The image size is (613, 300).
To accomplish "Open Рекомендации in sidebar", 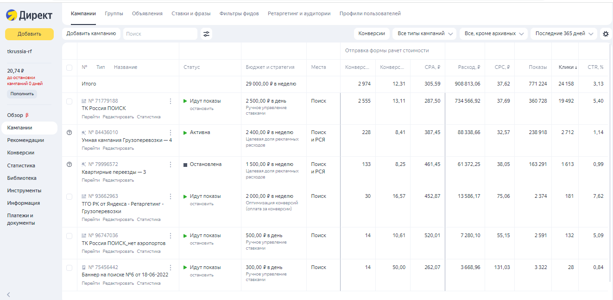I will (25, 141).
